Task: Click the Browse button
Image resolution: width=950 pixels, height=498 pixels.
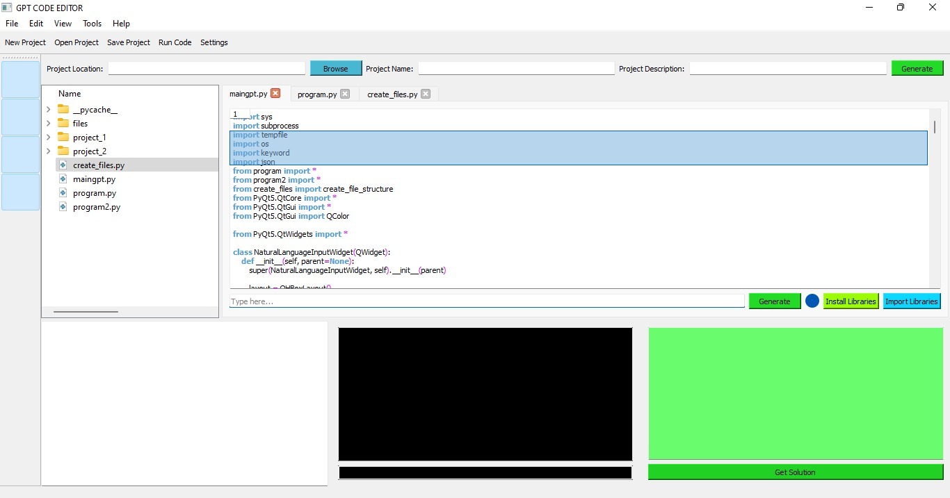Action: point(336,68)
